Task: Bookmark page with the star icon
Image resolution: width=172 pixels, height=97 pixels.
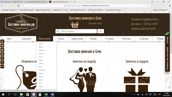Action: point(148,6)
